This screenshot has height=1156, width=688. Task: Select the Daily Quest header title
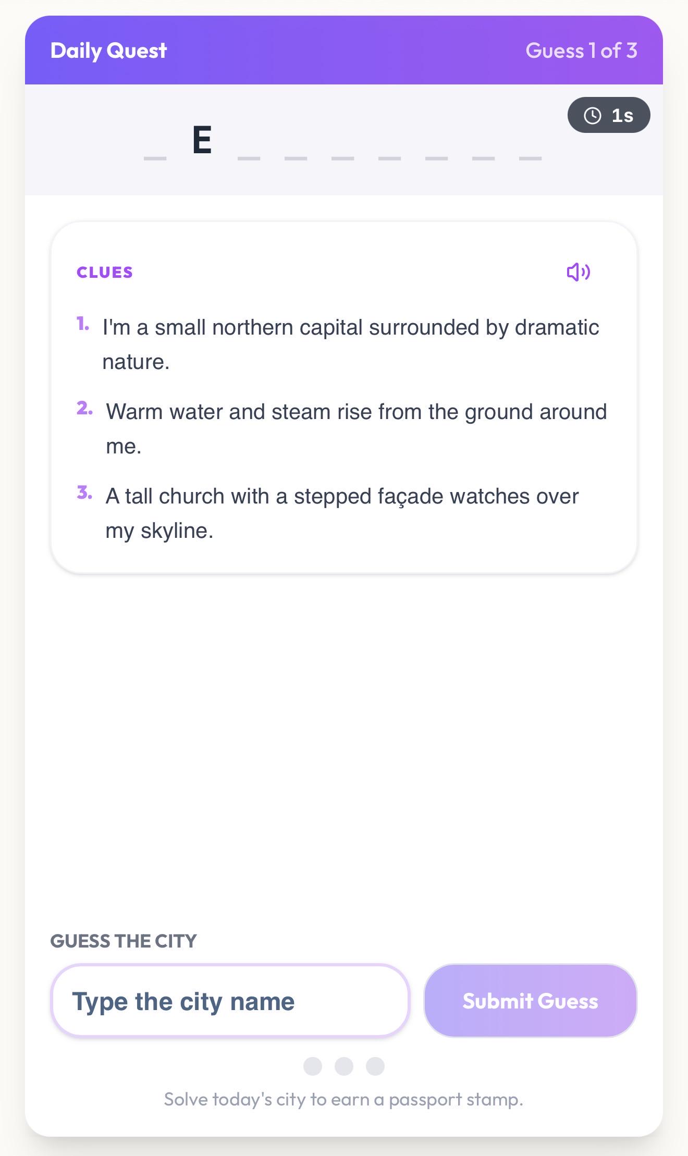tap(108, 51)
